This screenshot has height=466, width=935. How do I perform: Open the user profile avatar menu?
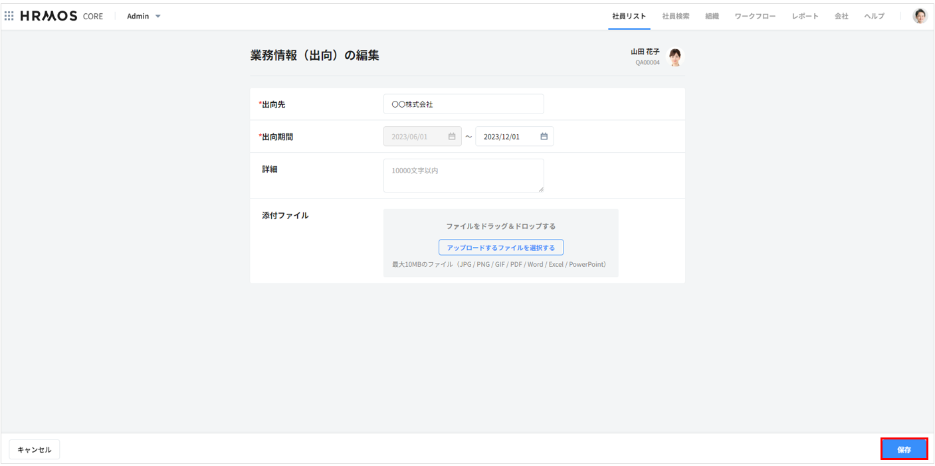click(920, 16)
